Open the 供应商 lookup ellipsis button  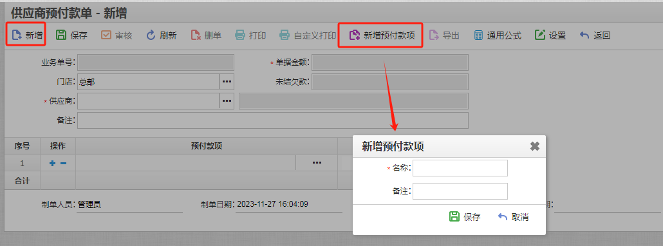pyautogui.click(x=227, y=101)
